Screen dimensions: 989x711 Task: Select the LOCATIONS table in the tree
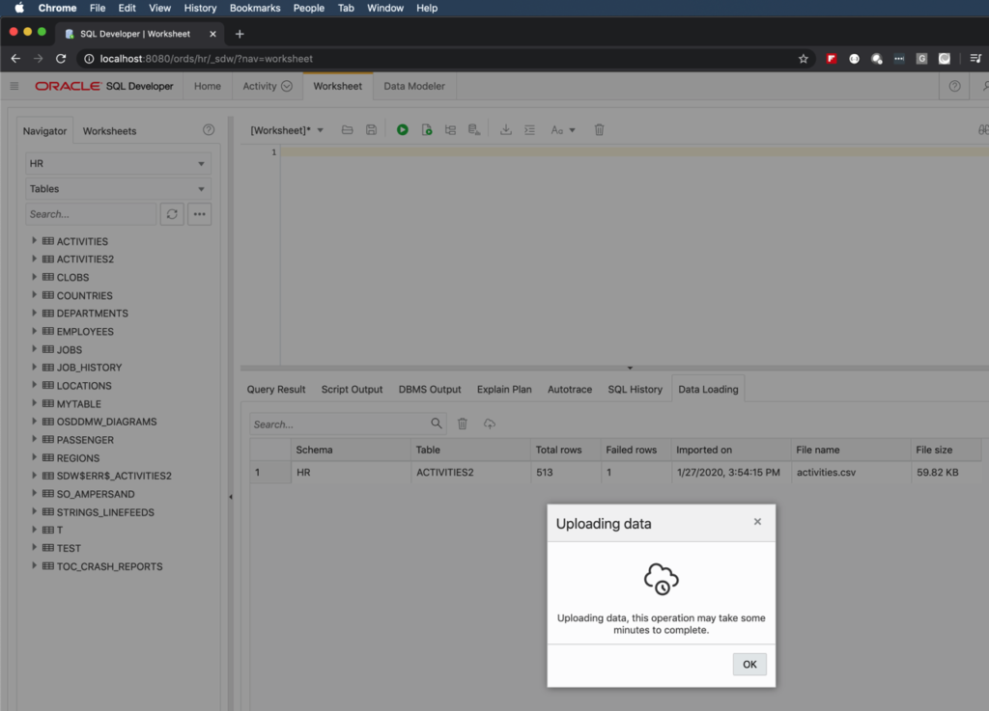[x=84, y=386]
